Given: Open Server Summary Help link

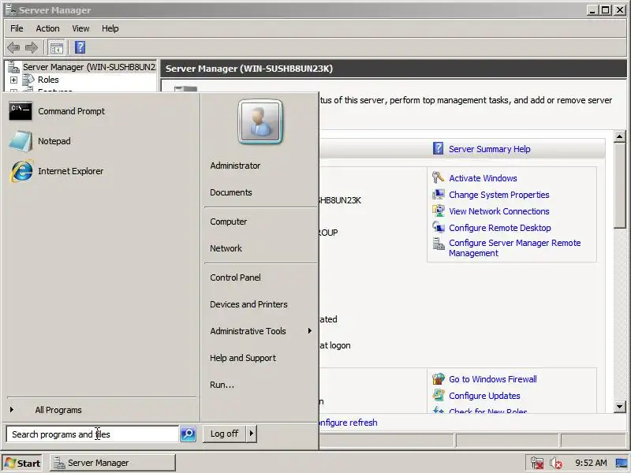Looking at the screenshot, I should coord(489,149).
